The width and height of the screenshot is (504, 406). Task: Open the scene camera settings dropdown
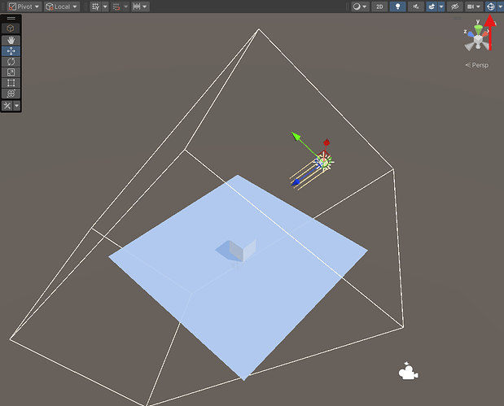[473, 7]
